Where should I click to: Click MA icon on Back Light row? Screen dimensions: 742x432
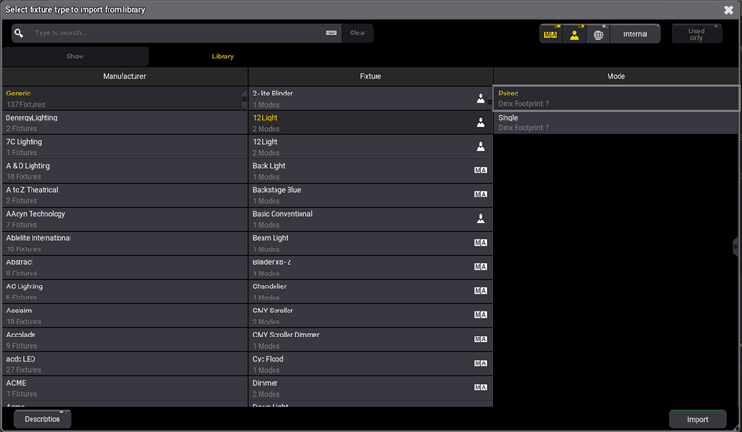click(480, 170)
